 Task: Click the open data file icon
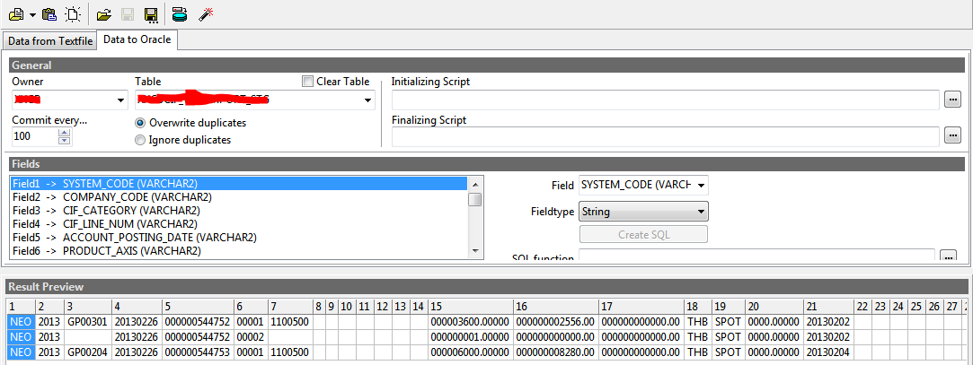[16, 14]
